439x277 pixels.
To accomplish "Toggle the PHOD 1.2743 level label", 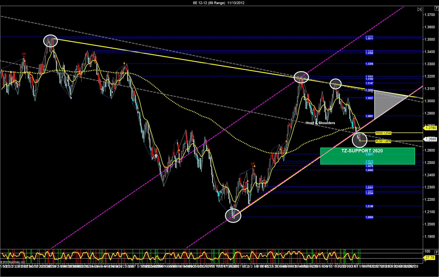I will 384,133.
